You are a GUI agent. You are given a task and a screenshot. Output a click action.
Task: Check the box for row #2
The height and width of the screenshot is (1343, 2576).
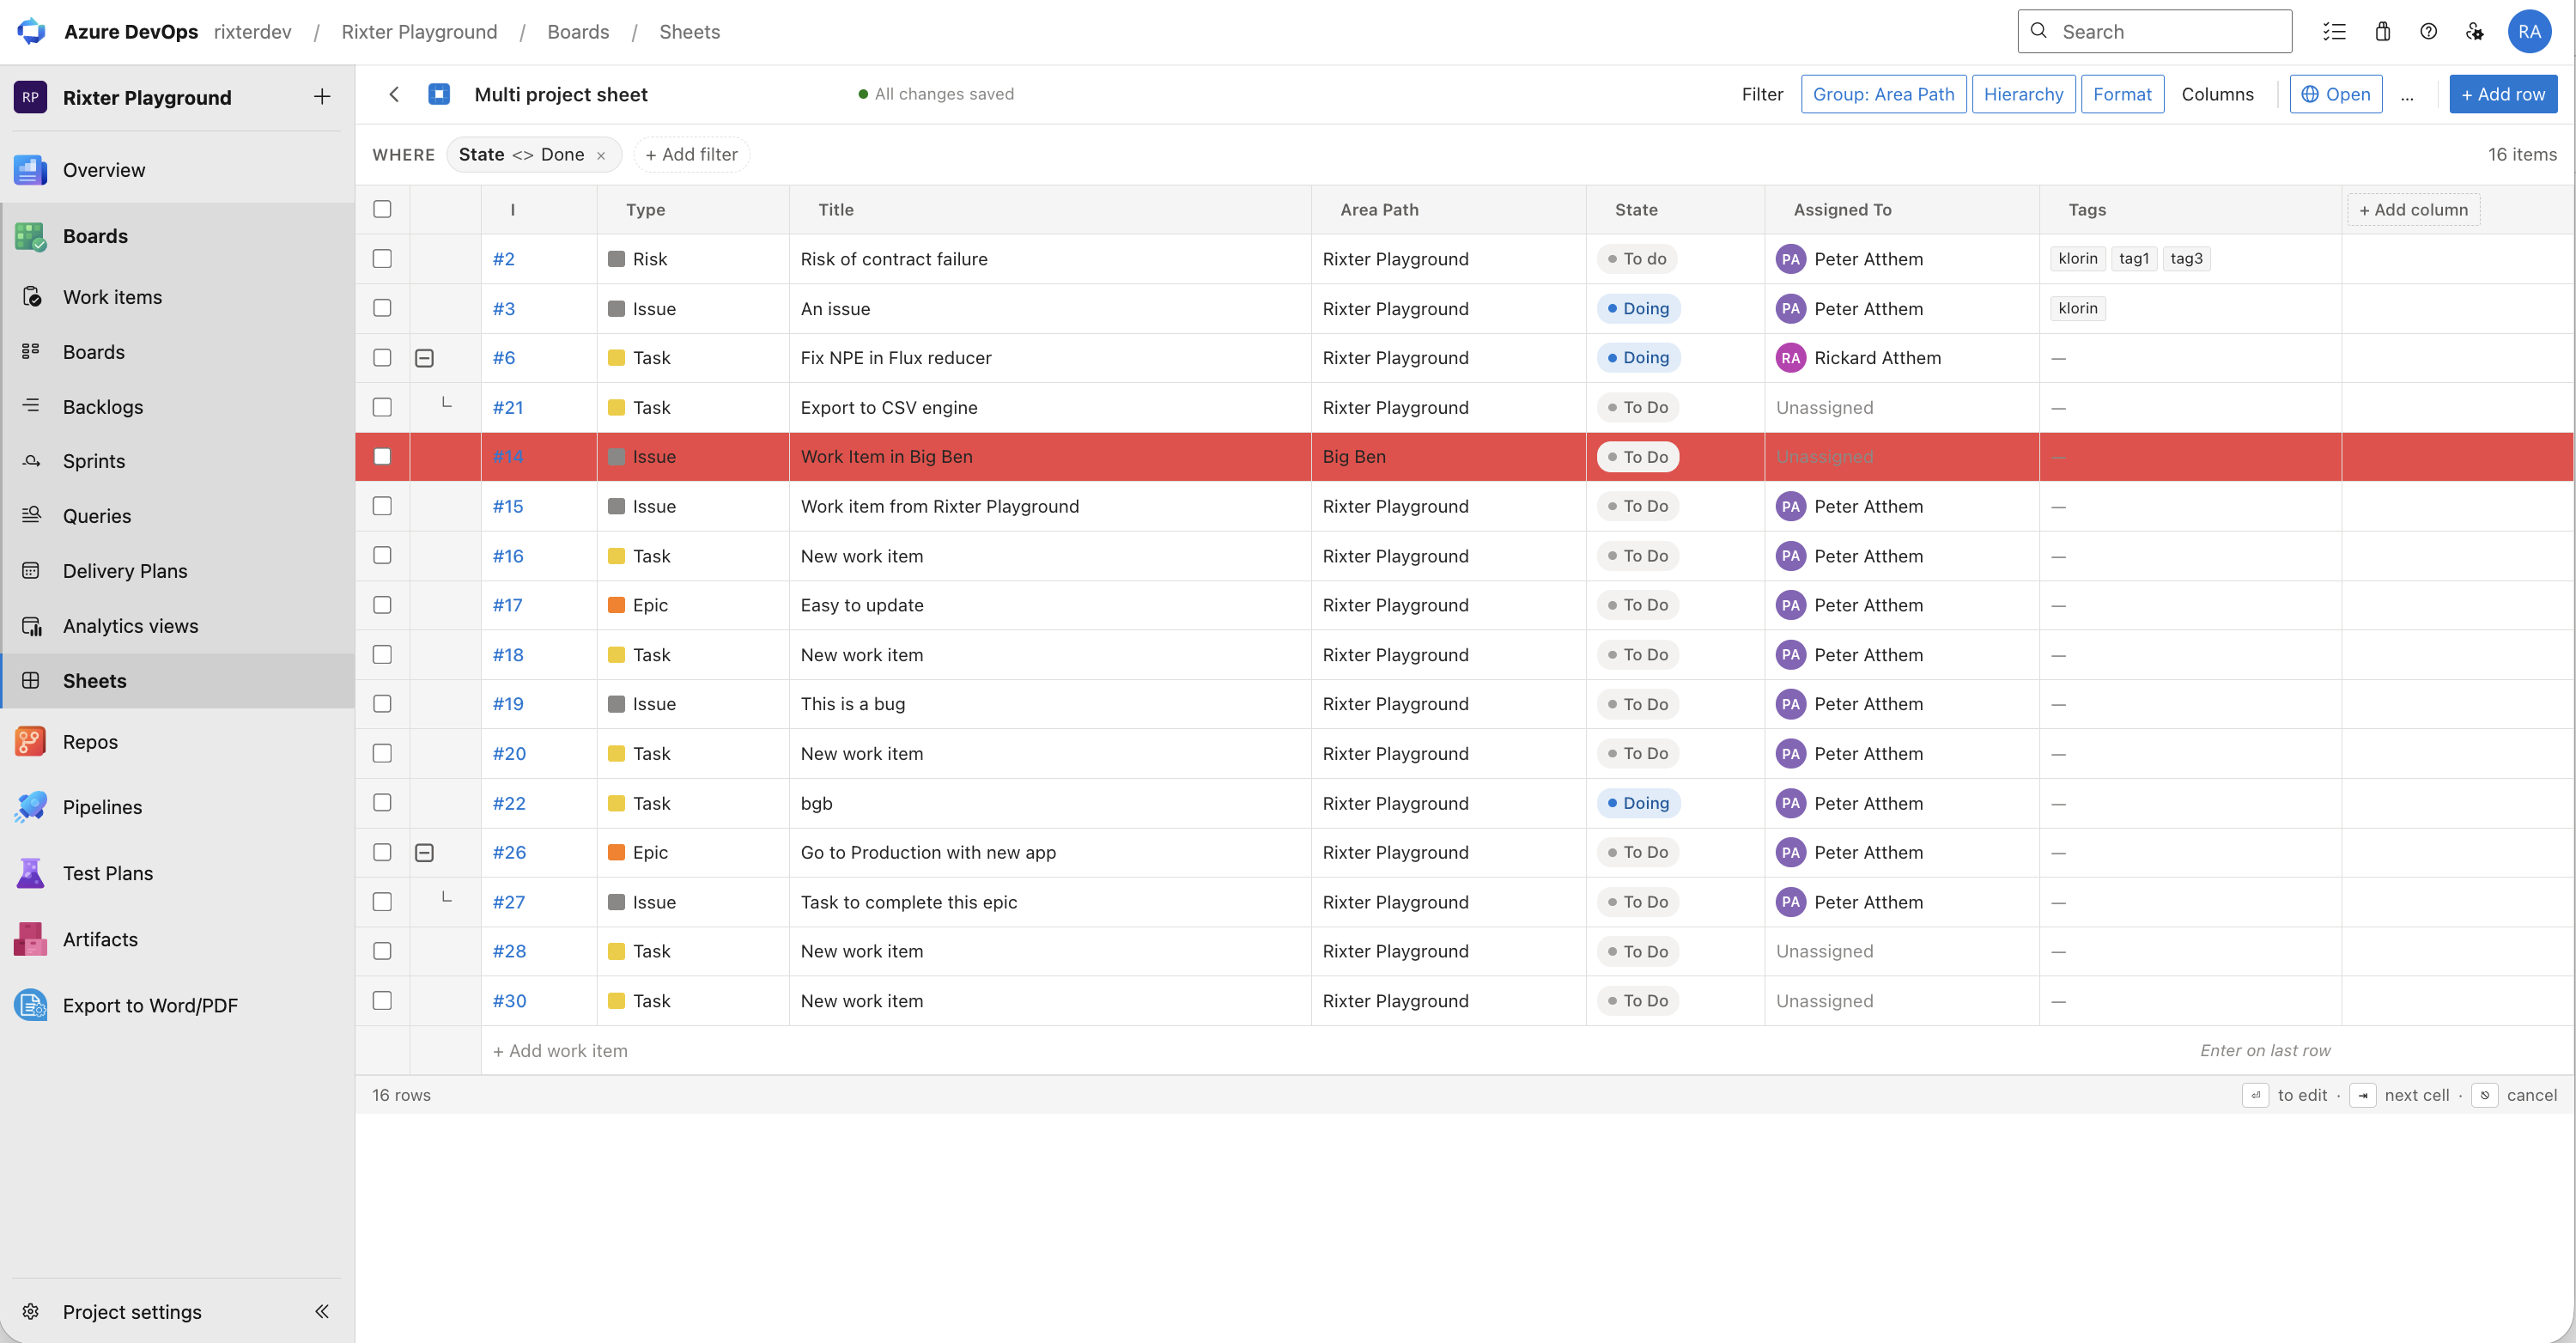pyautogui.click(x=382, y=259)
